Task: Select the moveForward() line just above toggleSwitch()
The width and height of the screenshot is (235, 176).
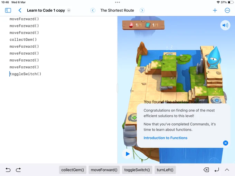Action: [24, 67]
